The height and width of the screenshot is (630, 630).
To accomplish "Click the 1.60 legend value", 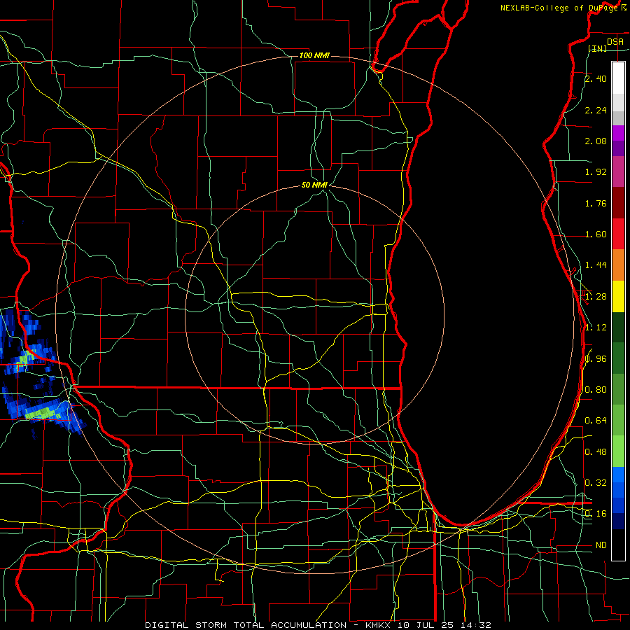I will 596,234.
